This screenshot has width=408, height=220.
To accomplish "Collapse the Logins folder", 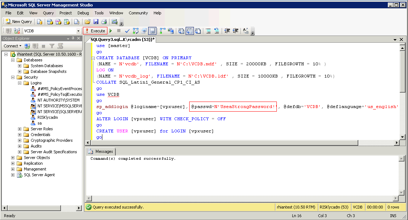I will point(19,83).
